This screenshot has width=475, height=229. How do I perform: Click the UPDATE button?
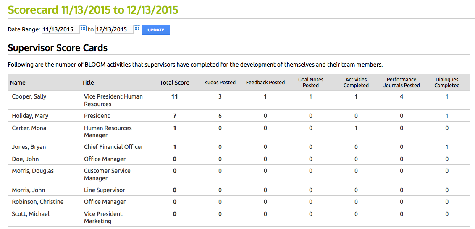(156, 30)
